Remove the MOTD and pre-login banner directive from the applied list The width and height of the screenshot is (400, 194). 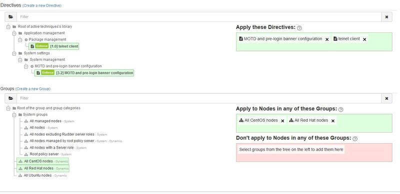coord(327,39)
